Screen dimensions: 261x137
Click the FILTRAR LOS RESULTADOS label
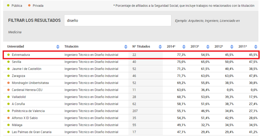pos(34,21)
